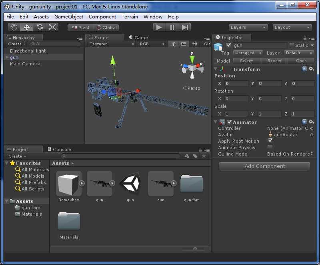Toggle scene audio speaker icon
Screen dimensions: 320x265
[x=194, y=44]
